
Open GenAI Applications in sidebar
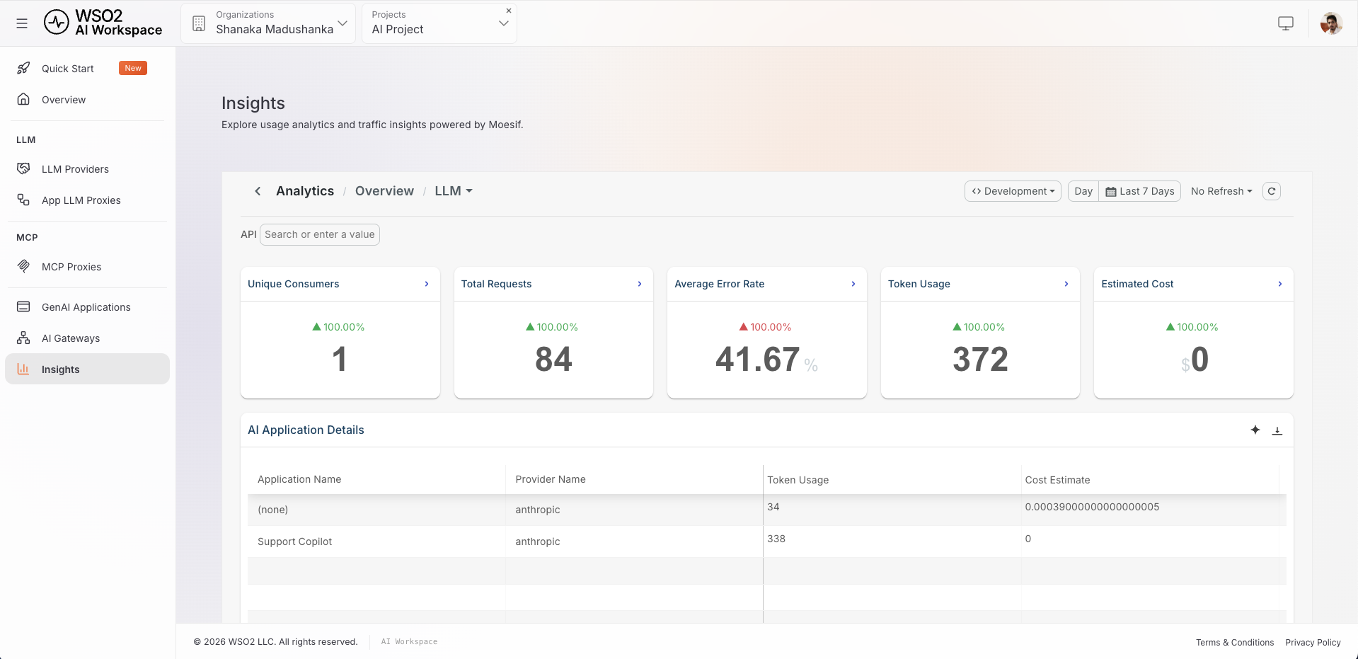(87, 307)
